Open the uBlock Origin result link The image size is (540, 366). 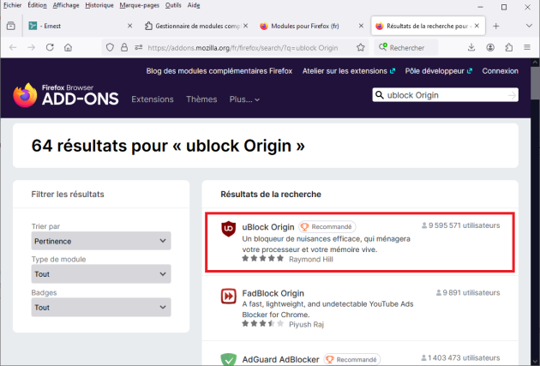pyautogui.click(x=268, y=226)
